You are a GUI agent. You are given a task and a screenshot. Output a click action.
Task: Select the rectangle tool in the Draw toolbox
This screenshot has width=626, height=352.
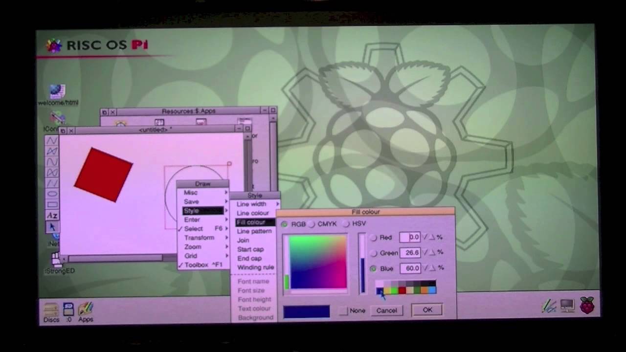pos(52,205)
